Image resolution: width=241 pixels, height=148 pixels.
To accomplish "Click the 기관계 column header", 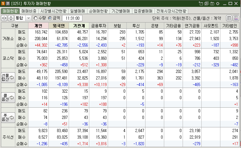I will click(x=79, y=26).
